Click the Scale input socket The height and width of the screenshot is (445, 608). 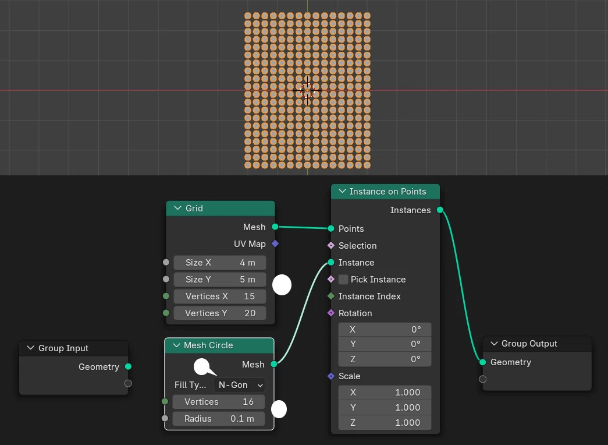[330, 376]
